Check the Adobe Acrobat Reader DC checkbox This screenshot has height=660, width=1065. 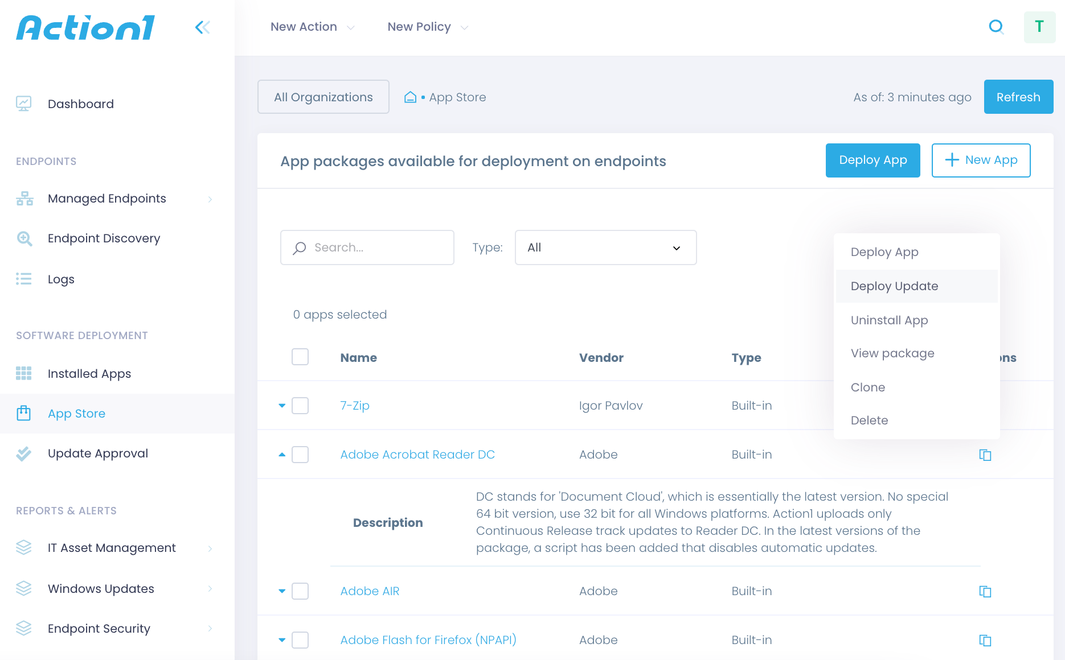pyautogui.click(x=300, y=455)
